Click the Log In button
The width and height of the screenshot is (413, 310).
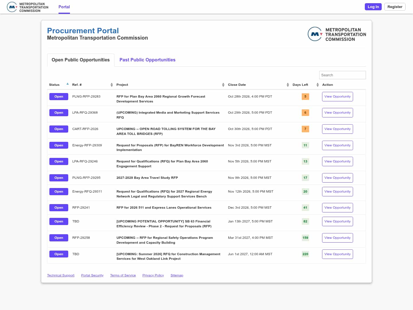(373, 7)
